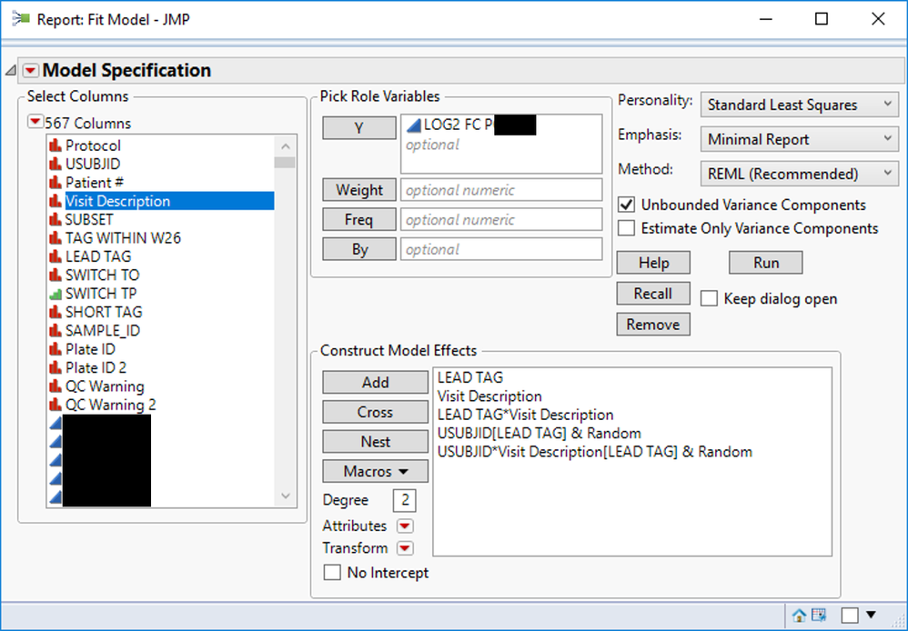908x631 pixels.
Task: Check the Keep dialog open box
Action: pos(709,299)
